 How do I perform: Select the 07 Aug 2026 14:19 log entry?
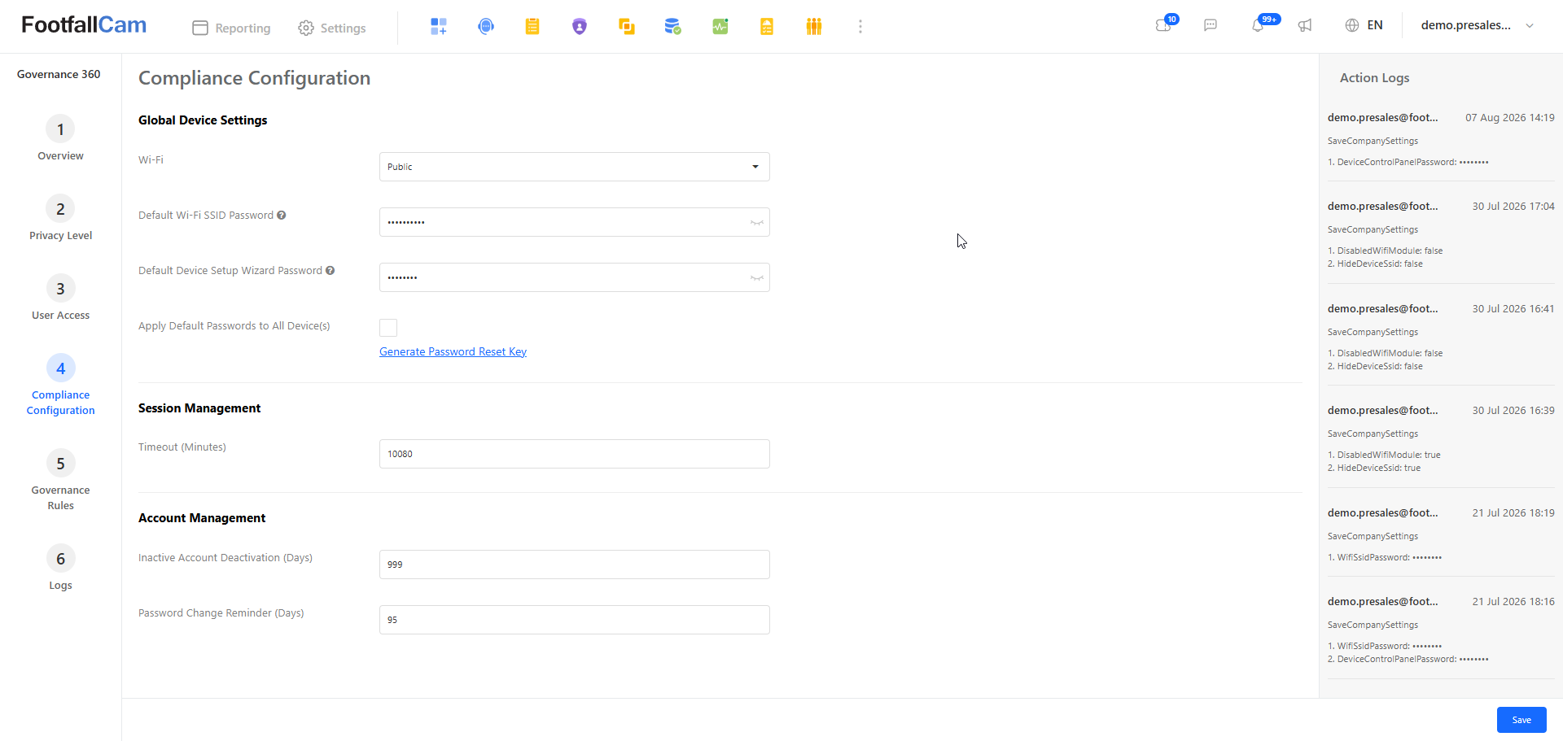(x=1441, y=140)
